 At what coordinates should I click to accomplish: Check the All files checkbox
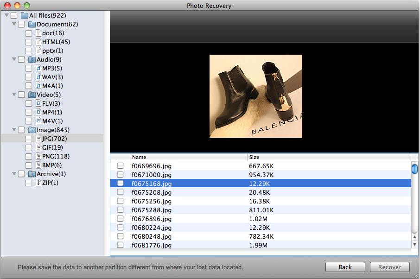click(14, 16)
